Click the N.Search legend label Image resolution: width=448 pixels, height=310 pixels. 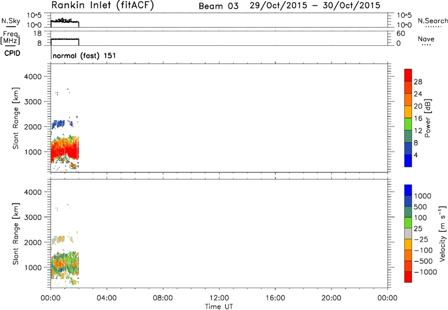pyautogui.click(x=432, y=21)
